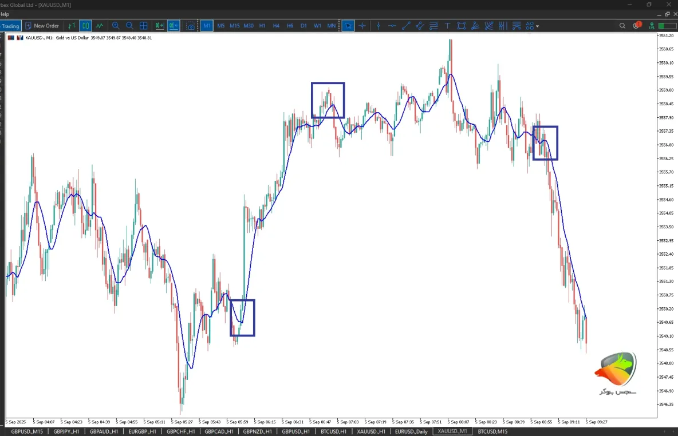Select the cycle lines tool
The image size is (678, 436).
[502, 26]
